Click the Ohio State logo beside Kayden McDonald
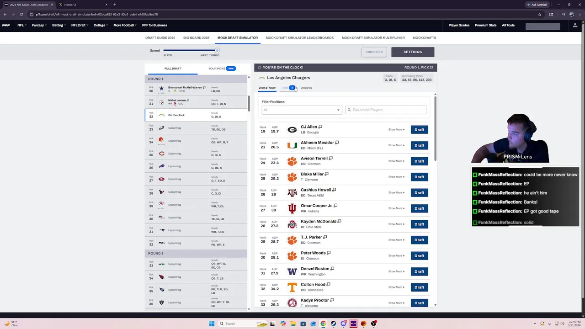The image size is (585, 329). click(x=292, y=224)
